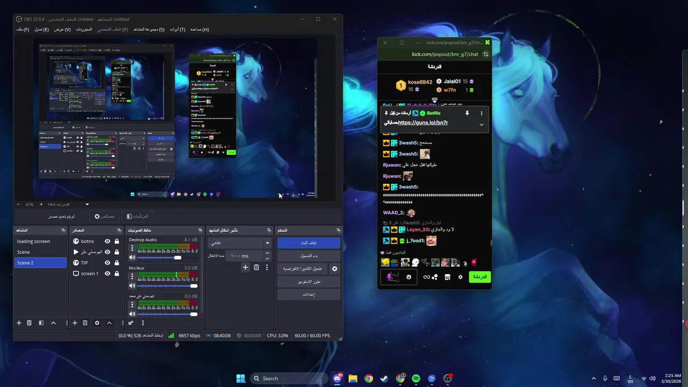Add a new scene with the plus icon

pos(19,323)
